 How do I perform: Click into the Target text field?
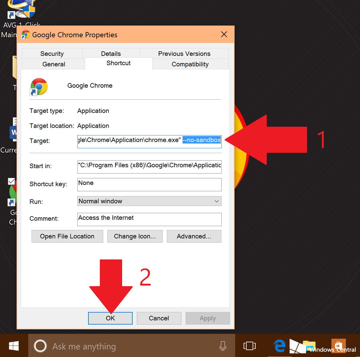(149, 142)
